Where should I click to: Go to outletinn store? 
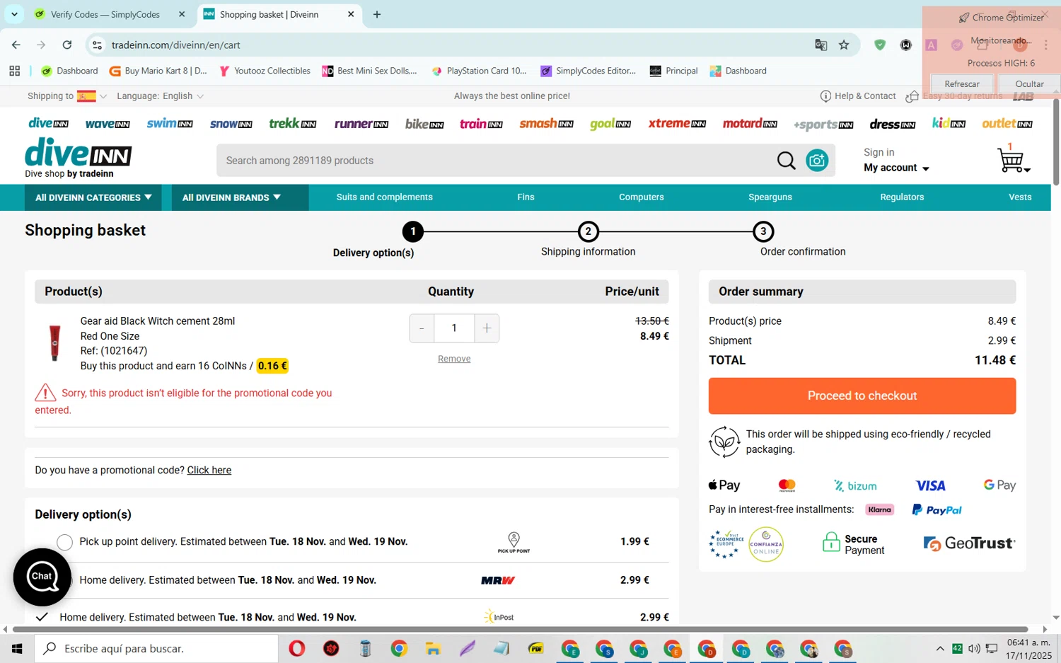click(x=1007, y=124)
